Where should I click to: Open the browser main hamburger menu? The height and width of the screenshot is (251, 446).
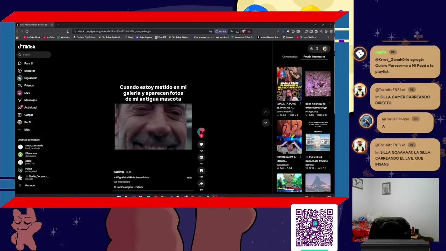click(331, 31)
